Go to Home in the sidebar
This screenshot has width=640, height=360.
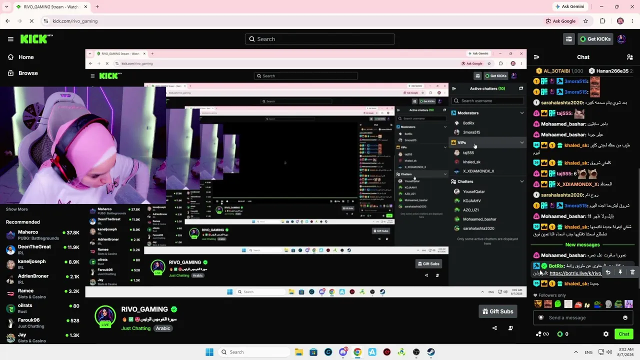(20, 57)
